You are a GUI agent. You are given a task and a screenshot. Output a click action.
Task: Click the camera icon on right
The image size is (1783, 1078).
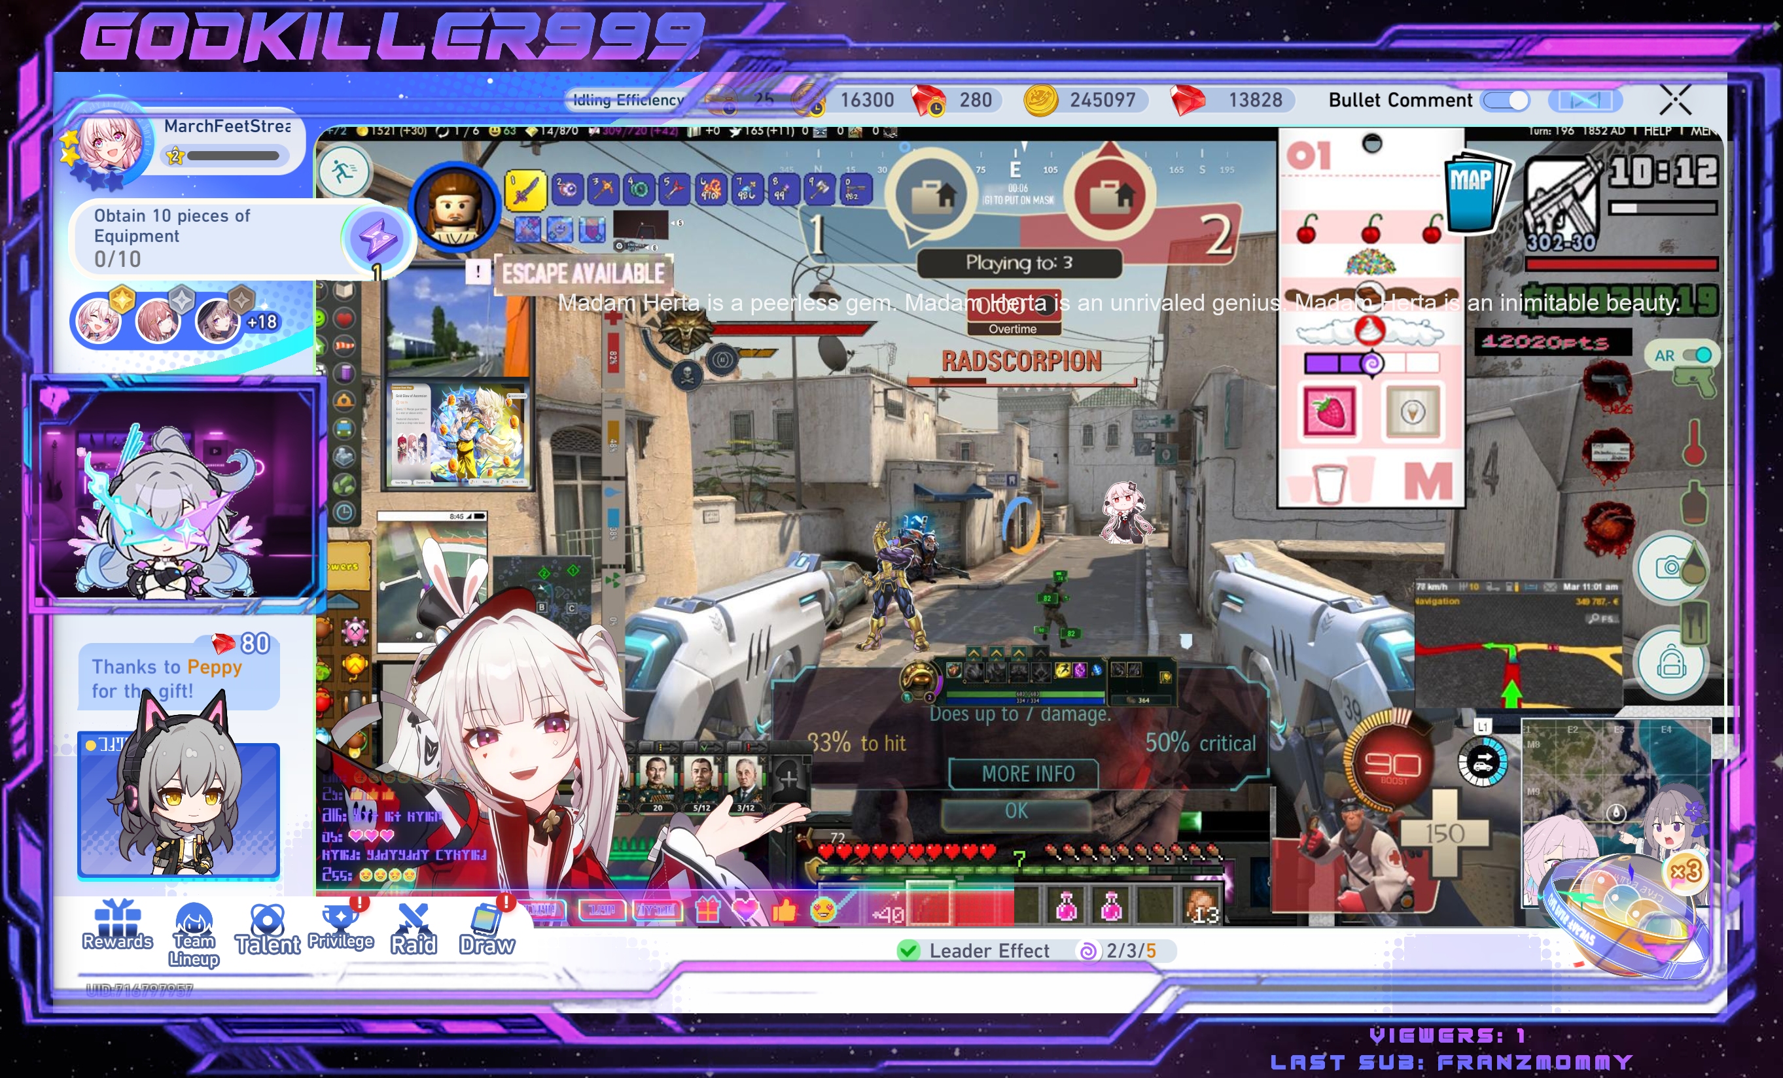(x=1667, y=567)
